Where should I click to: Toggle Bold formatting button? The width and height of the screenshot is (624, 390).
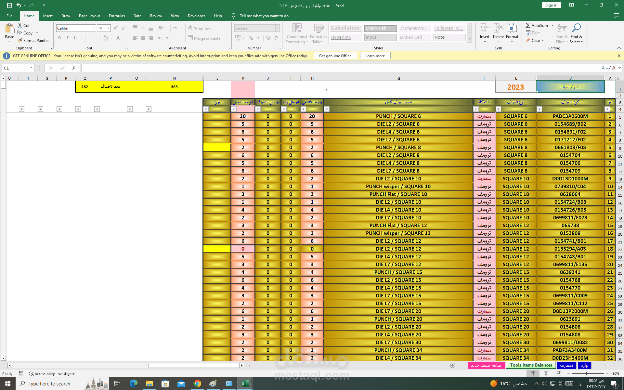click(x=59, y=38)
